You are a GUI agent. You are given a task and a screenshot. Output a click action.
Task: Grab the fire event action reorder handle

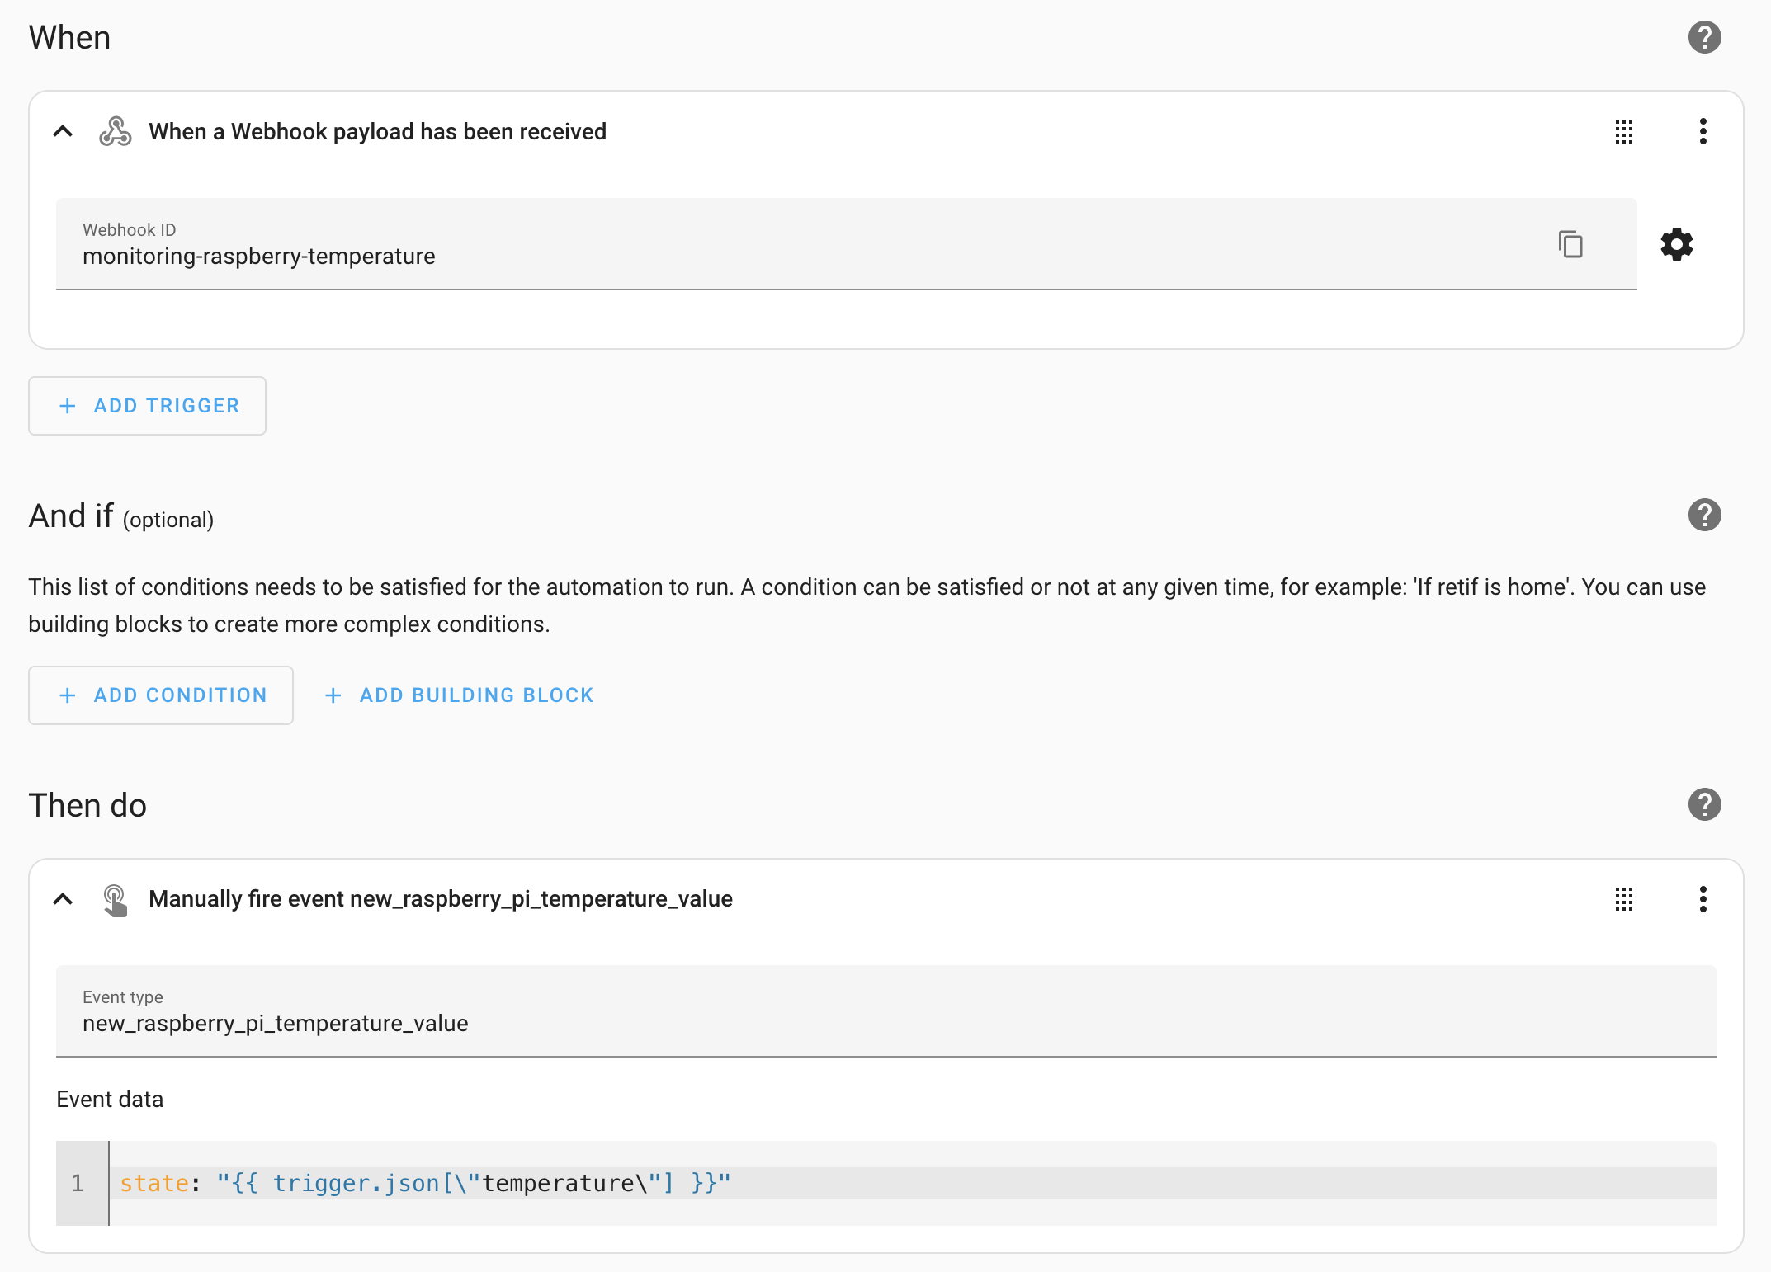pyautogui.click(x=1624, y=899)
